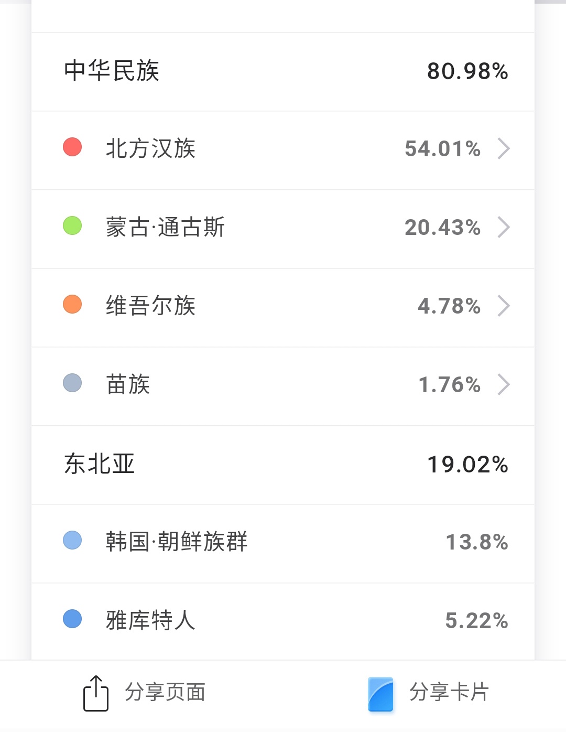Click the gray dot beside 苗族
This screenshot has height=732, width=566.
(72, 383)
